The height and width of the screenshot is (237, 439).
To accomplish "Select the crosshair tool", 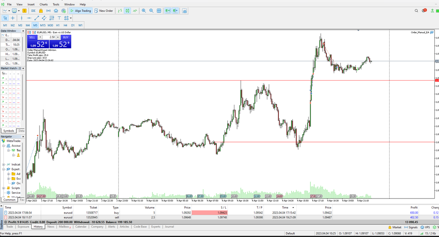I will pyautogui.click(x=13, y=18).
